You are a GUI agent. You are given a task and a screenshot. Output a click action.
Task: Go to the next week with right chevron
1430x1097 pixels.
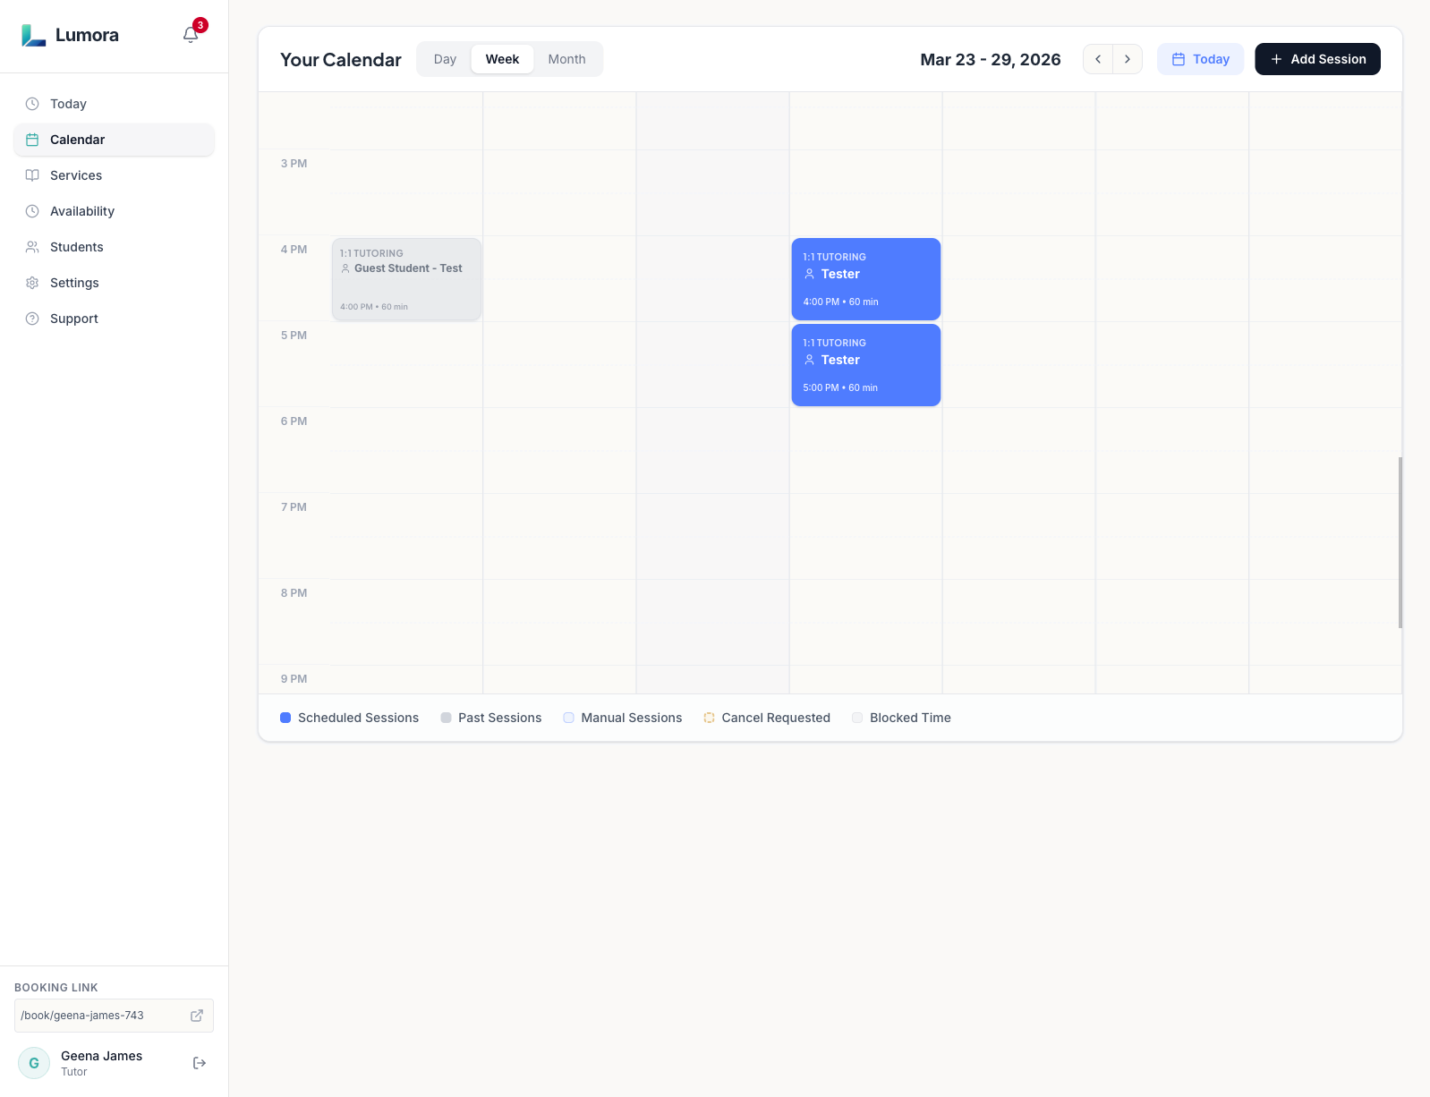(1128, 59)
